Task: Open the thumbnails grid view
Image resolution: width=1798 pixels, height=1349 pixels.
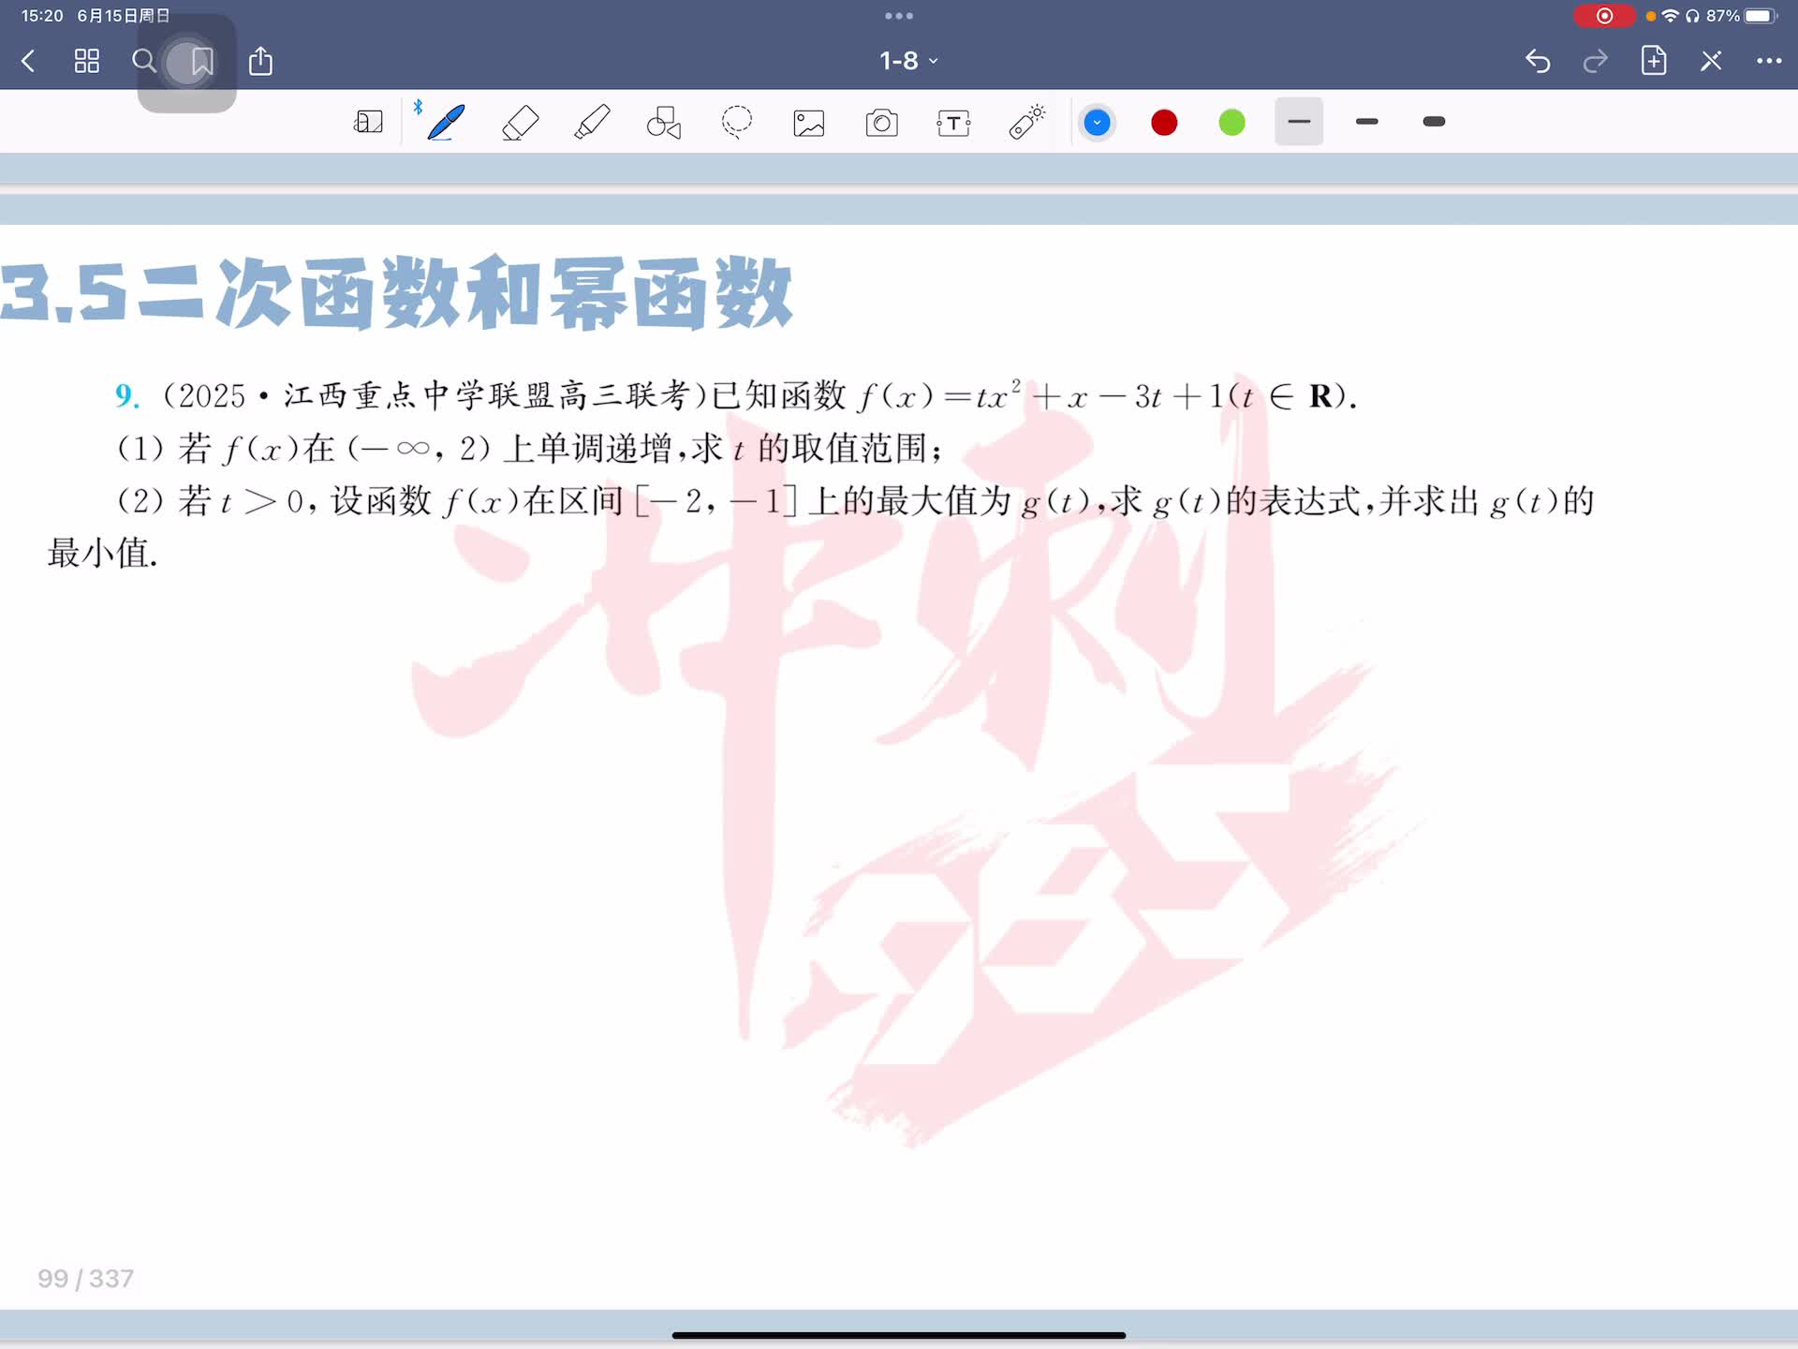Action: coord(87,62)
